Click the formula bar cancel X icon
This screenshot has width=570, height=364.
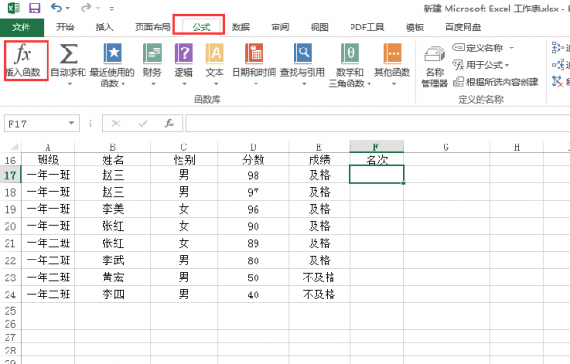click(x=116, y=124)
